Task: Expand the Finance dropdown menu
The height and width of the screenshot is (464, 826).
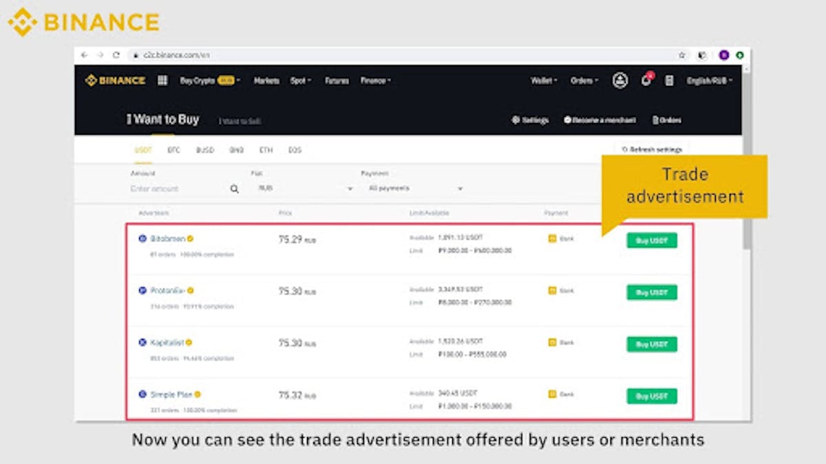Action: pos(376,80)
